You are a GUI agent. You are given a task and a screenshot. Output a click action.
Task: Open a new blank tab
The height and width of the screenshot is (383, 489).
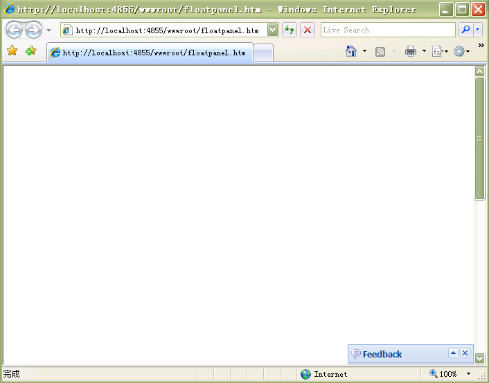(x=263, y=53)
